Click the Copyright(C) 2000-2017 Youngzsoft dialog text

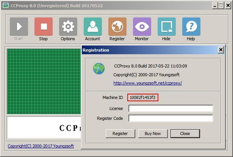[146, 75]
